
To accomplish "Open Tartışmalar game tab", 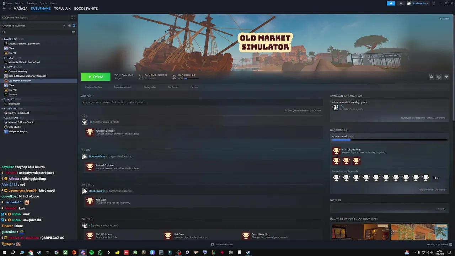I will tap(150, 87).
